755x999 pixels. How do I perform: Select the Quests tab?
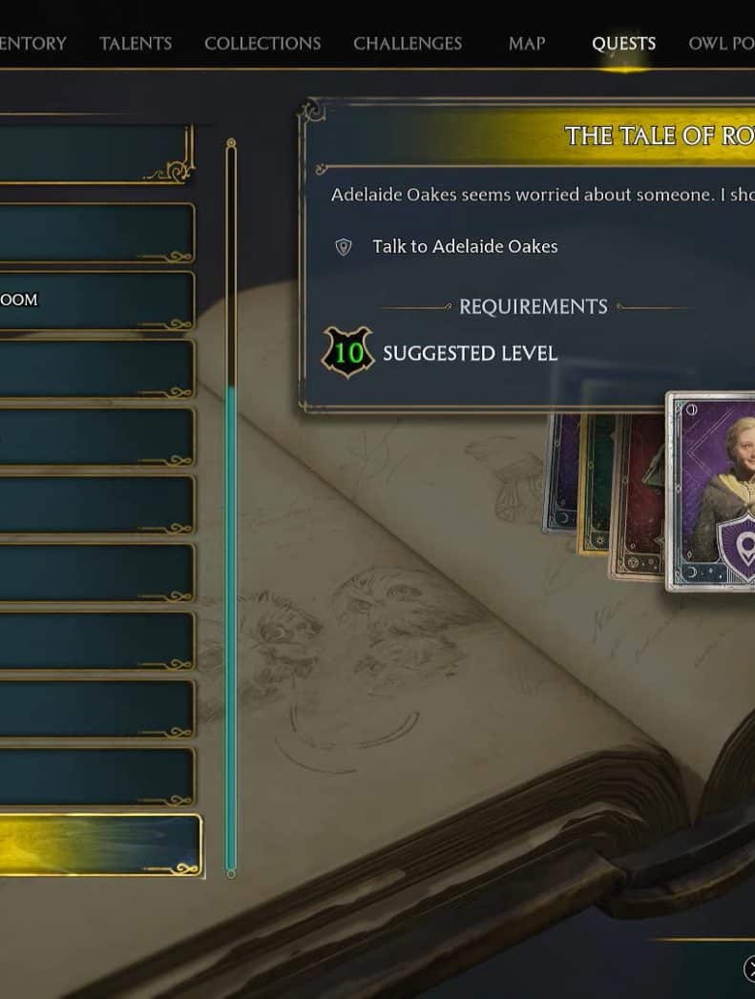[x=623, y=43]
